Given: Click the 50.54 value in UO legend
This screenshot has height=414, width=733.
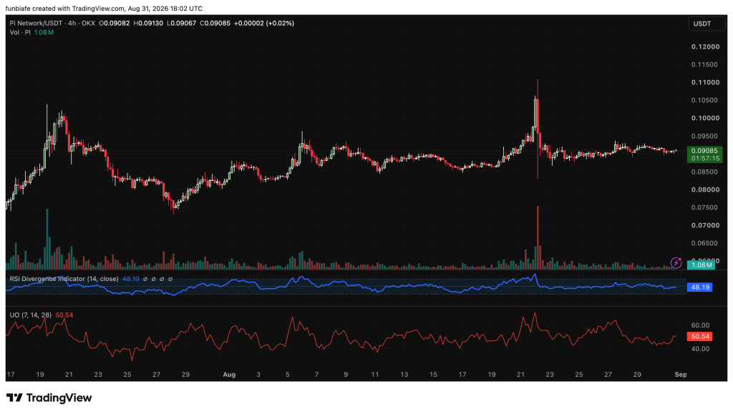Looking at the screenshot, I should coord(64,315).
